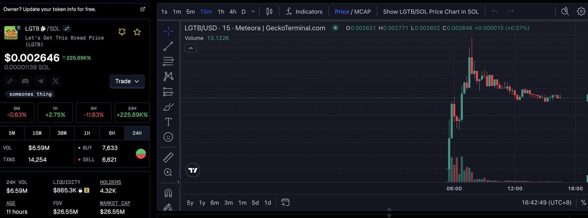Collapse the chart legend with the up chevron

coord(191,48)
